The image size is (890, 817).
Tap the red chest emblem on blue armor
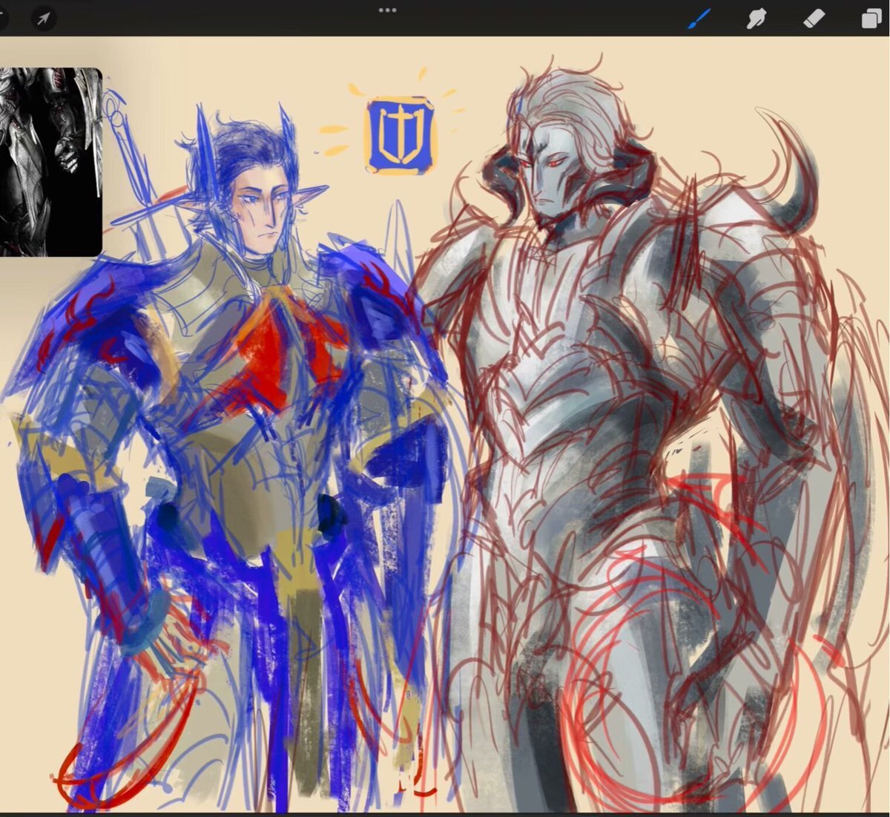(x=273, y=349)
